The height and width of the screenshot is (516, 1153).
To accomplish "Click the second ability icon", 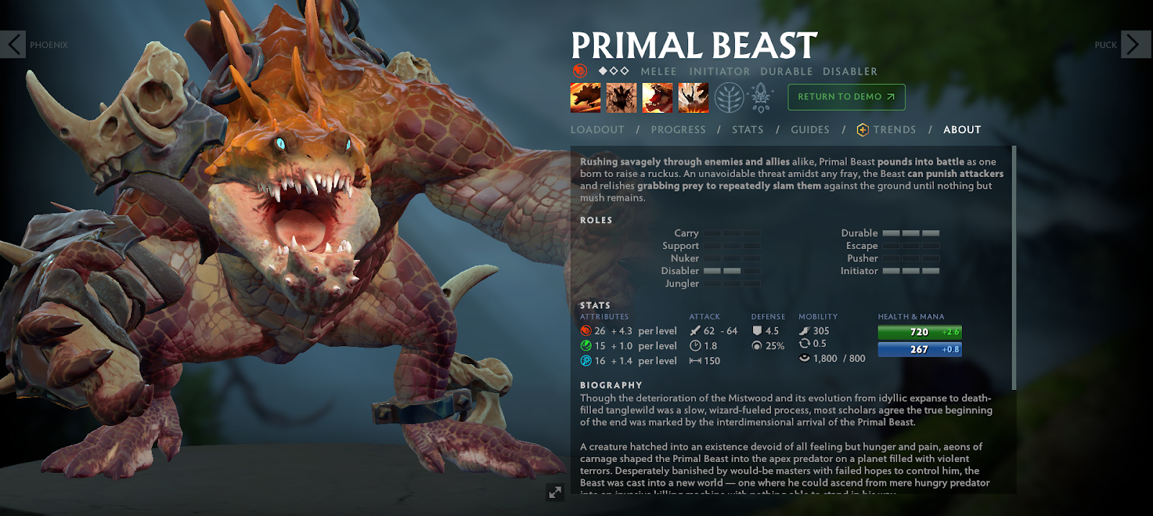I will tap(621, 98).
